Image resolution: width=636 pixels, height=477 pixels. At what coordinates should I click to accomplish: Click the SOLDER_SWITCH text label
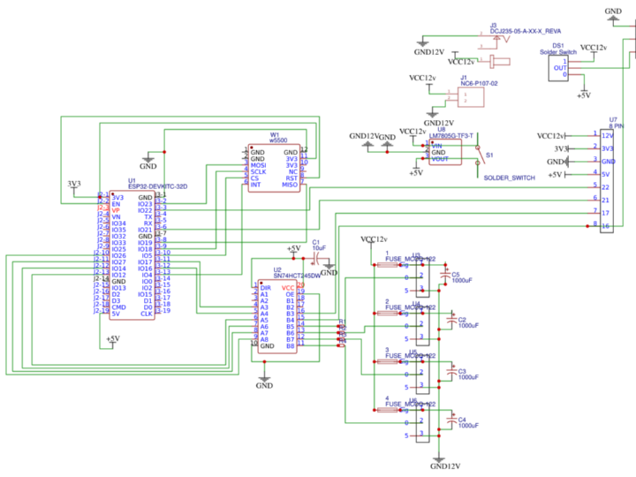click(x=509, y=178)
